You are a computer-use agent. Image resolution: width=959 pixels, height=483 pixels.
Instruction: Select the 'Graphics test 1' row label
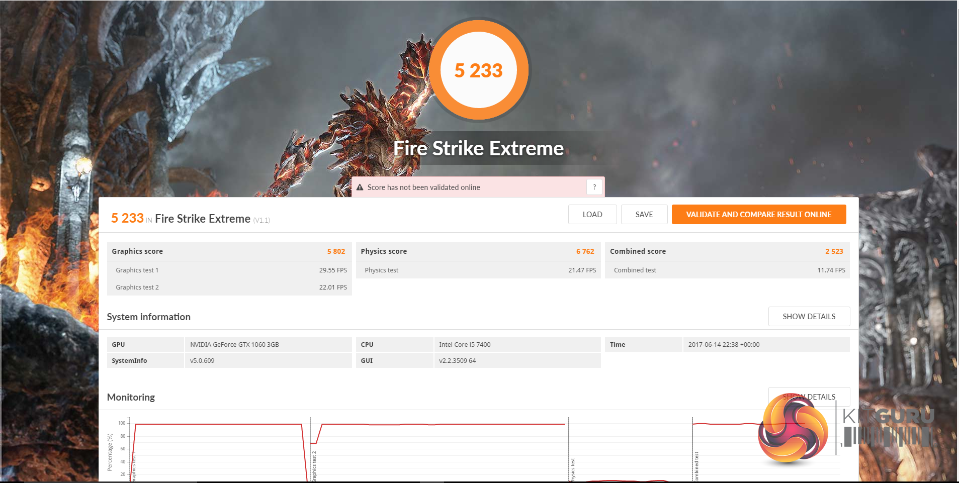(137, 270)
